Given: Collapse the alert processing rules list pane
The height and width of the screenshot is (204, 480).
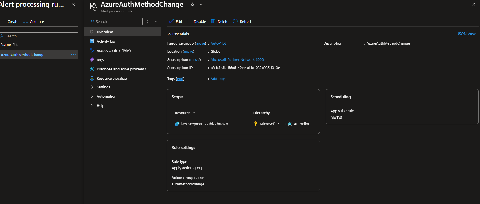Looking at the screenshot, I should pos(73,4).
